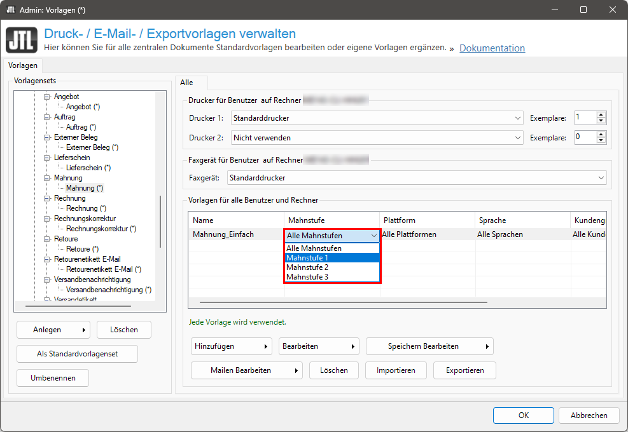Collapse the Rechnungskorrektur tree node
Screen dimensions: 628x432
coord(47,219)
